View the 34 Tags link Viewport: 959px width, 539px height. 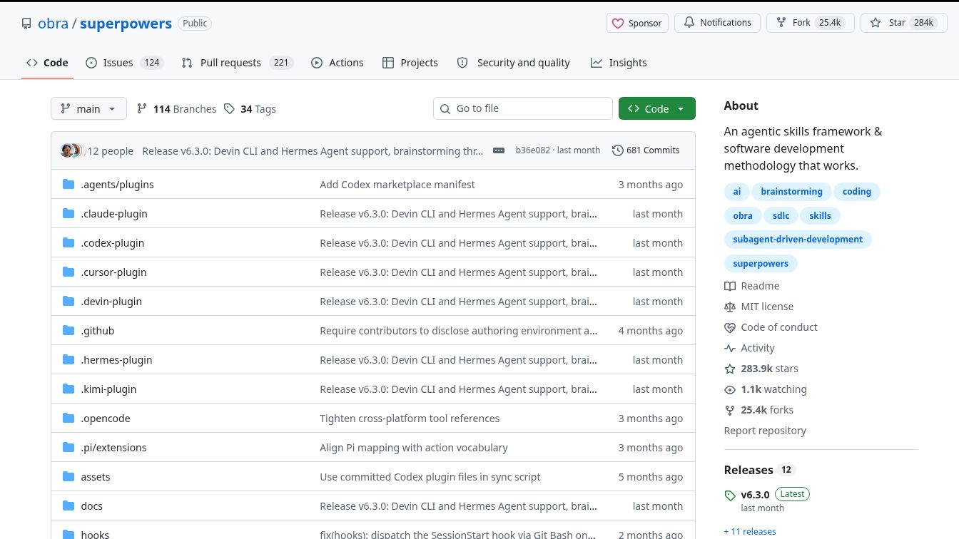click(x=250, y=109)
